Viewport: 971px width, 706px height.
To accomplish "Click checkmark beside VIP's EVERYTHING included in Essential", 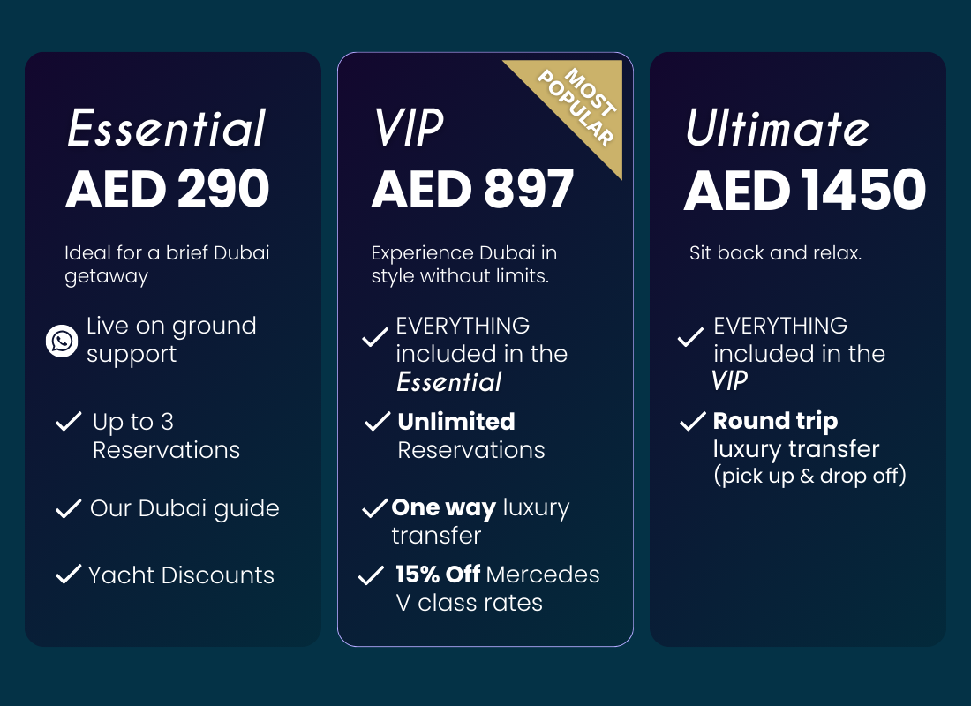I will point(375,336).
